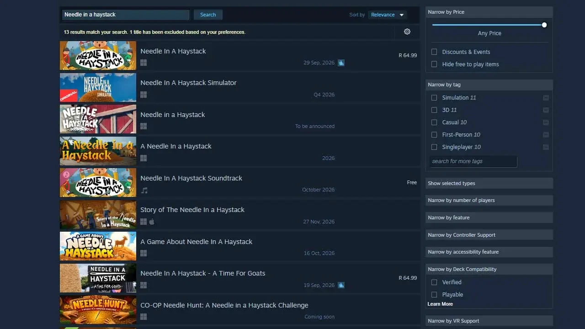The height and width of the screenshot is (329, 585).
Task: Click the review thumbs-up icon beside 19 Sep, 2026
Action: [x=341, y=285]
